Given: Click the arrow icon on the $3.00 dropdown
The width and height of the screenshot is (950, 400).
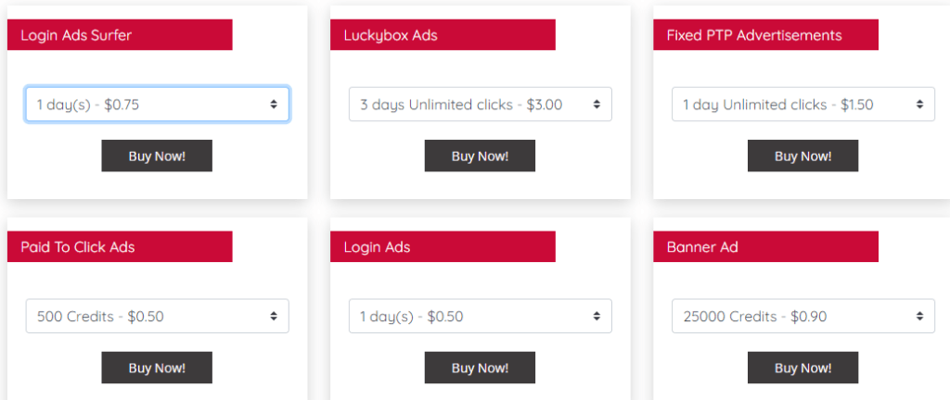Looking at the screenshot, I should (597, 105).
